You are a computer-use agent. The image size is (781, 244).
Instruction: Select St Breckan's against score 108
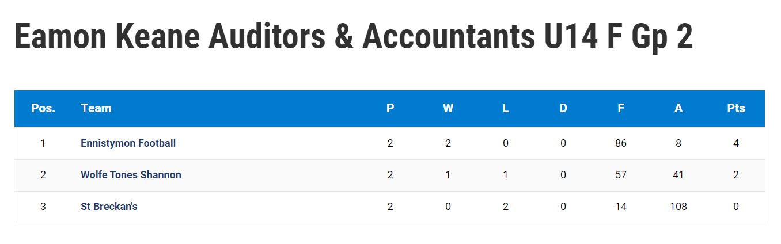click(678, 207)
